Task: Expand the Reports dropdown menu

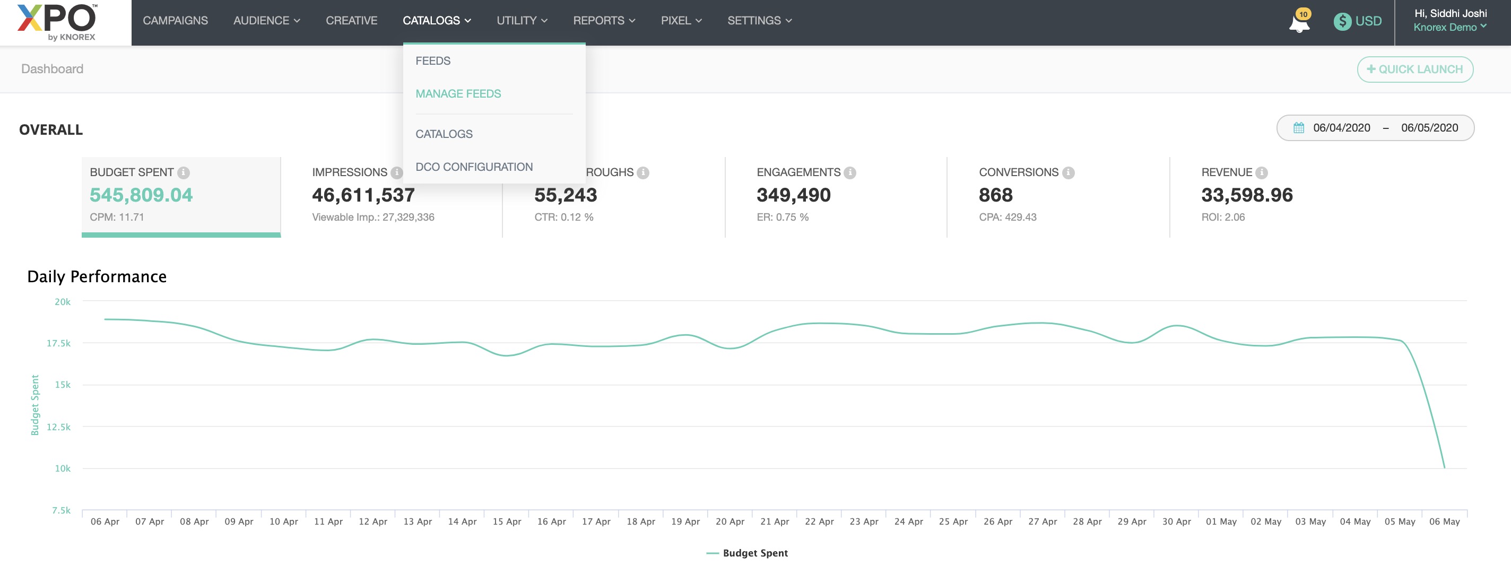Action: 604,21
